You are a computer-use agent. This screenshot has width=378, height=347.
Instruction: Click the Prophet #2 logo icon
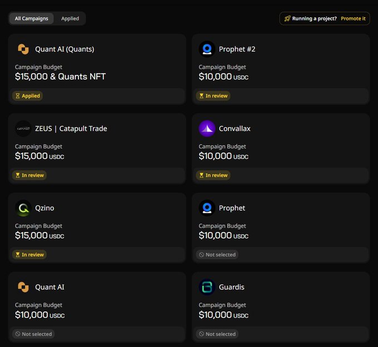207,49
